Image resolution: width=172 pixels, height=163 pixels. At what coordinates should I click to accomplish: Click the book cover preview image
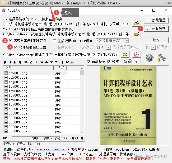coord(128,105)
